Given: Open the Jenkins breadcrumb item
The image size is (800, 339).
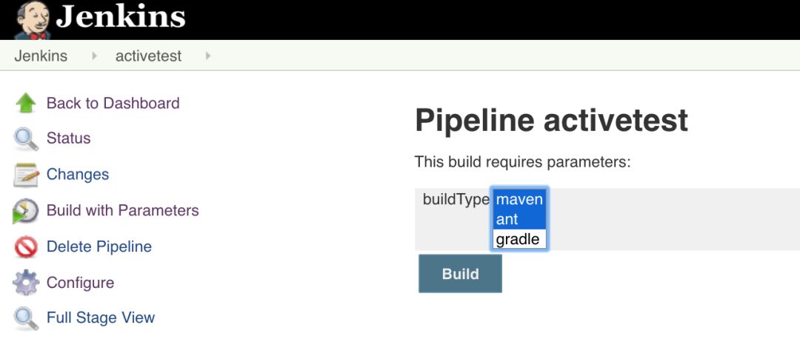Looking at the screenshot, I should [41, 56].
